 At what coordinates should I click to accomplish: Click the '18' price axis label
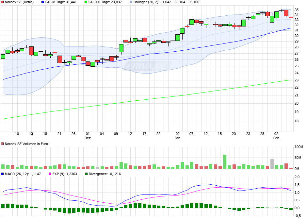point(297,121)
